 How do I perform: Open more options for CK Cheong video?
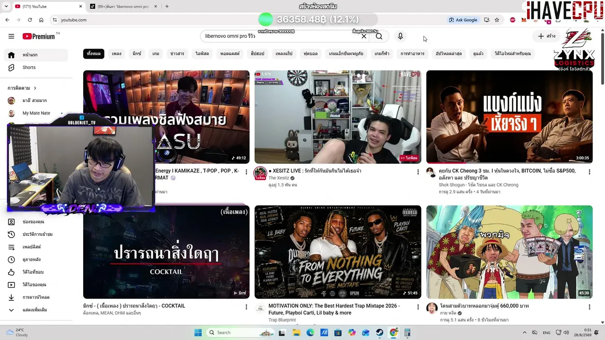point(589,172)
